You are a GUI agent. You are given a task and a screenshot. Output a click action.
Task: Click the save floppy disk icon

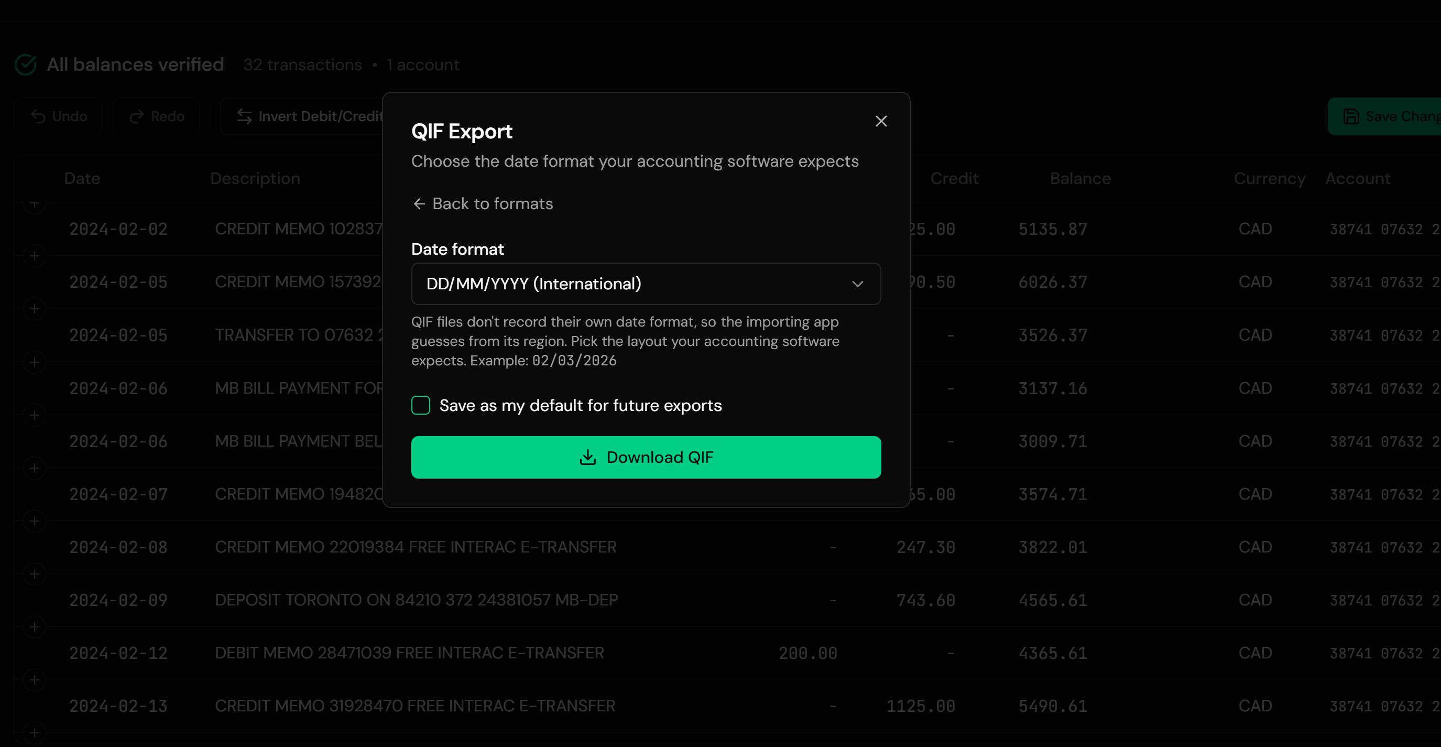click(1351, 116)
